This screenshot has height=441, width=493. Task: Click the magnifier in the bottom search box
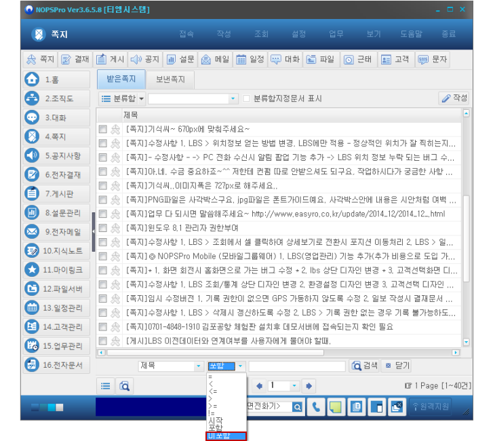click(297, 407)
